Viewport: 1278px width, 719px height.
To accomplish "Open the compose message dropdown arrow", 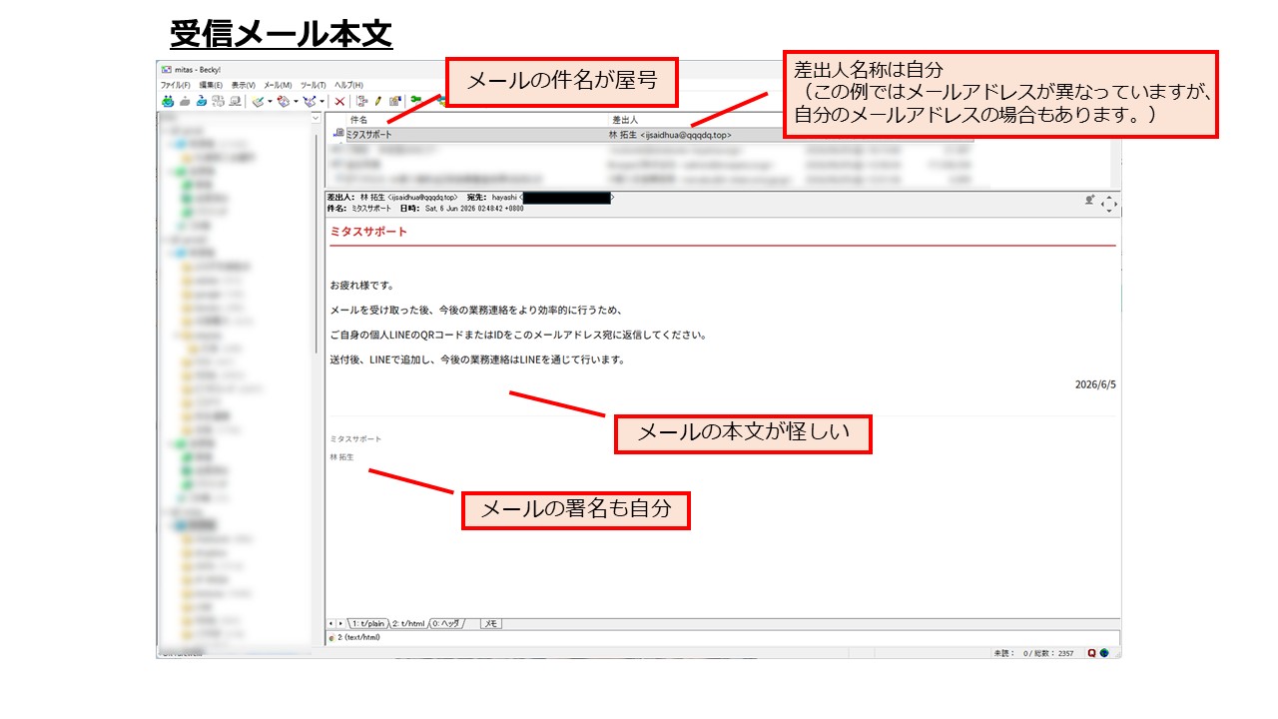I will pos(270,101).
